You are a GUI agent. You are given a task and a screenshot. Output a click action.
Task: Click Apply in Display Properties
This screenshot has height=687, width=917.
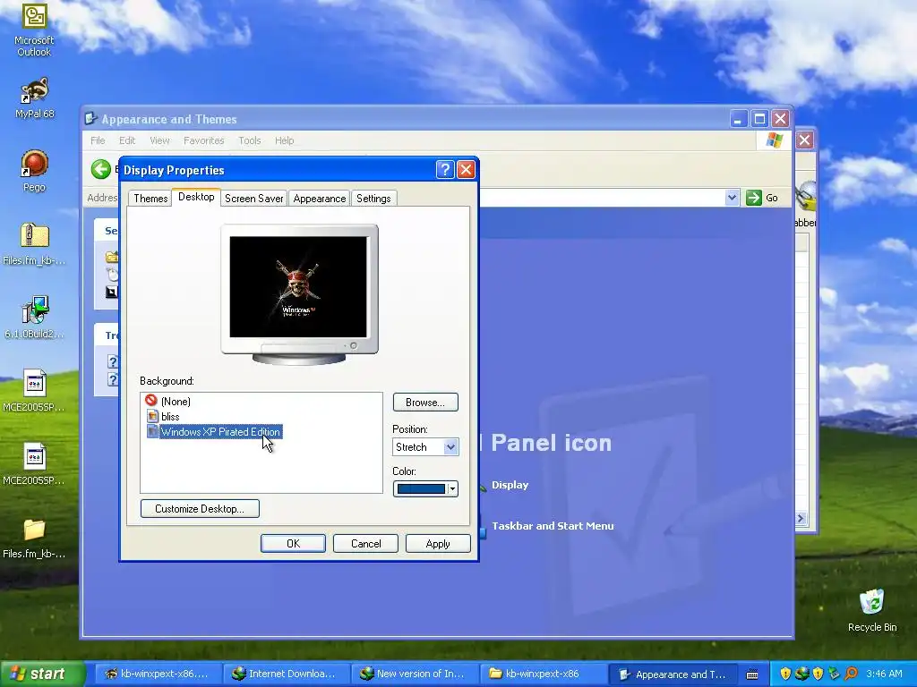coord(438,543)
